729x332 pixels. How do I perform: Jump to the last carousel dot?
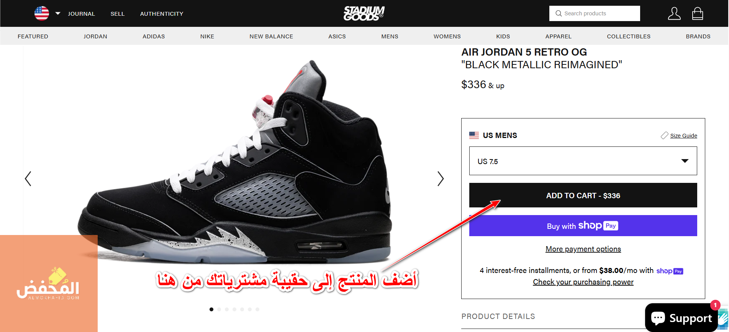(257, 309)
